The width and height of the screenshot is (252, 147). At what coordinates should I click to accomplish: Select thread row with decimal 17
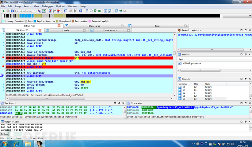[x=202, y=90]
